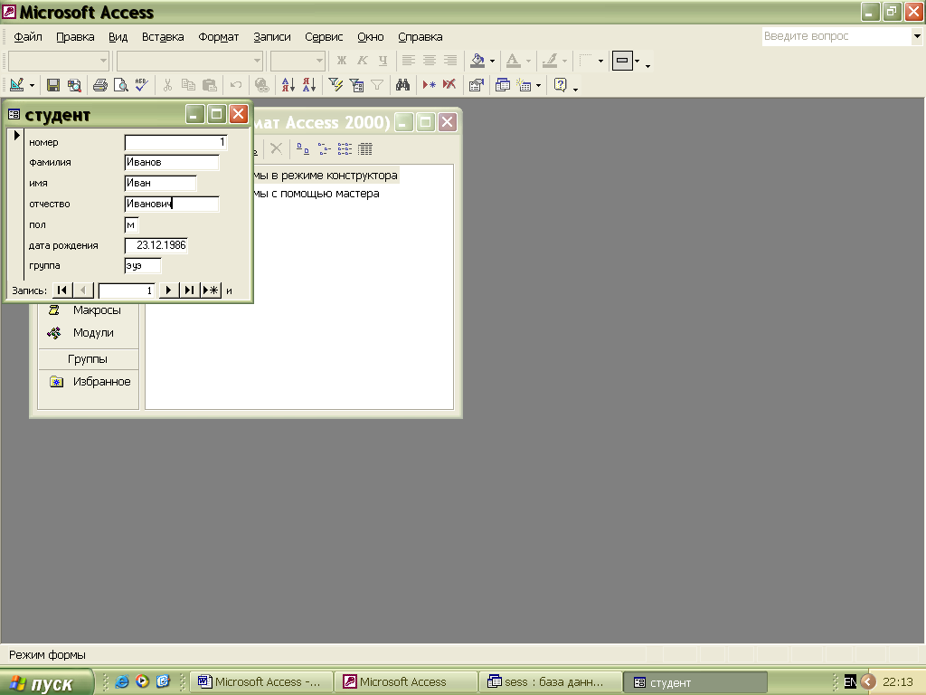Open the Файл menu
The width and height of the screenshot is (926, 695).
click(28, 36)
